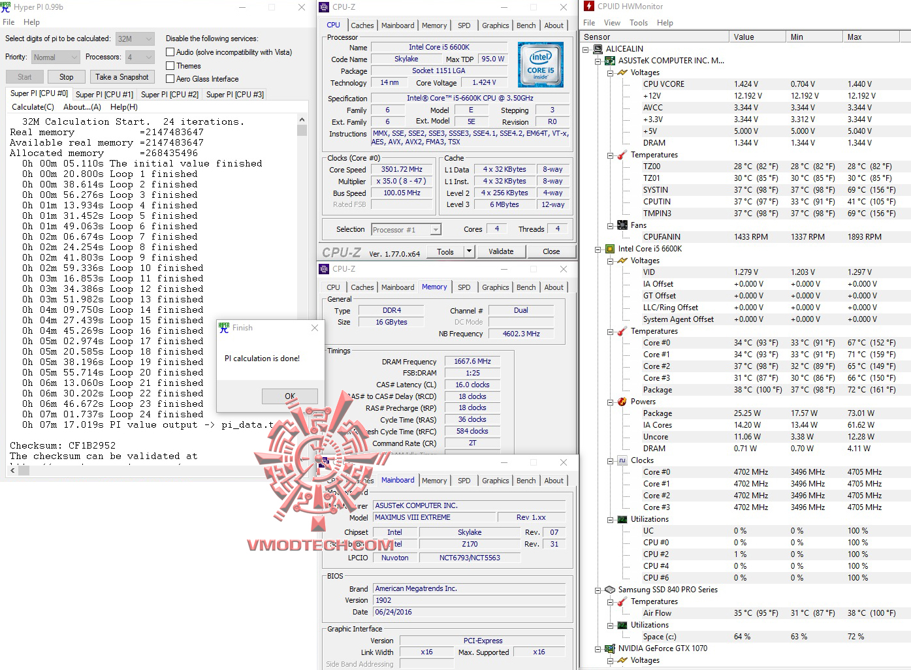Open Graphics tab in the CPU-Z Mainboard window

point(496,481)
